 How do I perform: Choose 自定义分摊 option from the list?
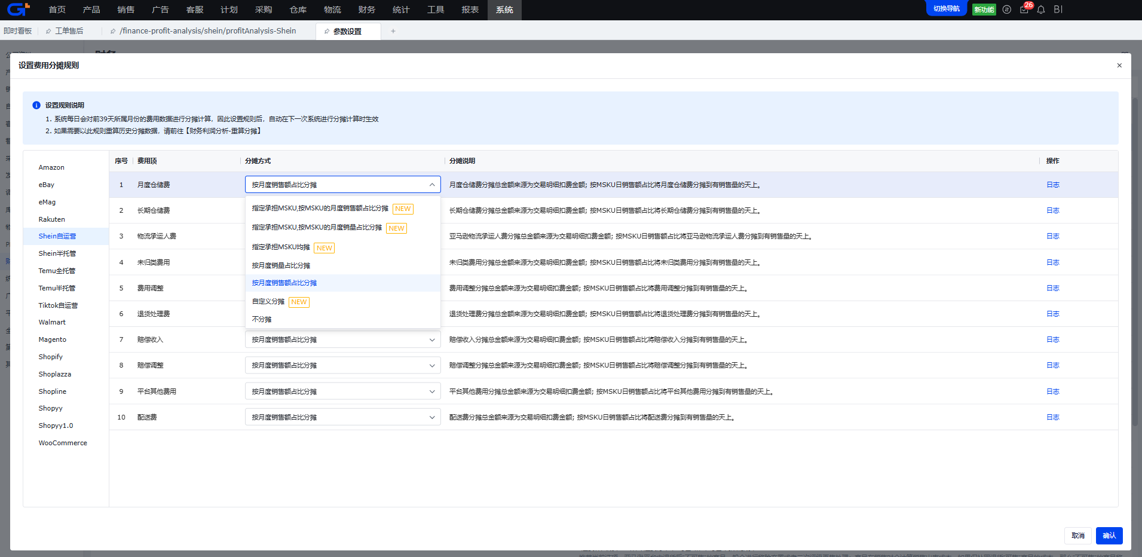point(268,302)
